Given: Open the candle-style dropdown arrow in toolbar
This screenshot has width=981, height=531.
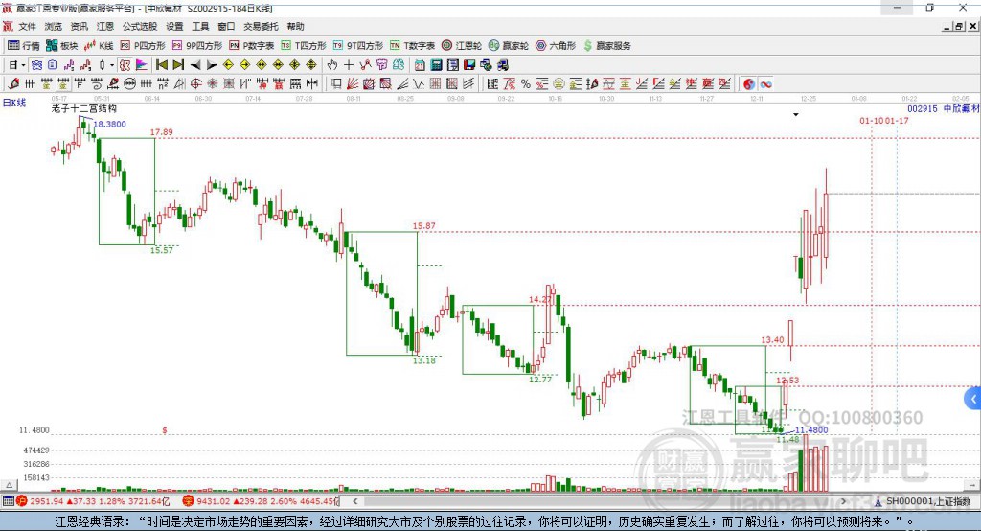Looking at the screenshot, I should (x=112, y=65).
